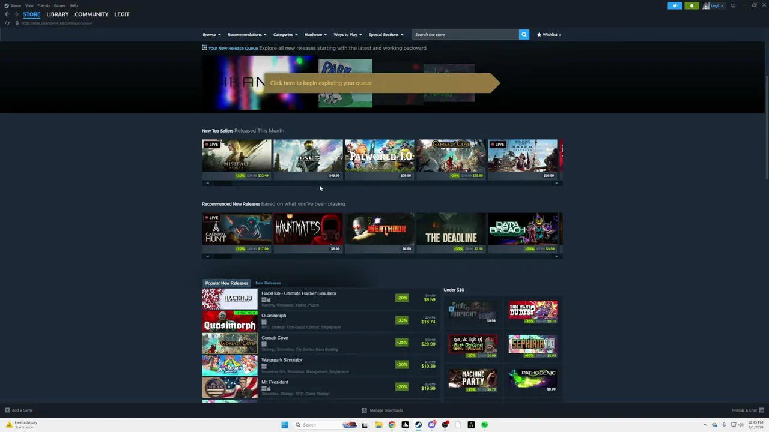Click the store URL address bar
This screenshot has width=769, height=432.
click(x=56, y=23)
